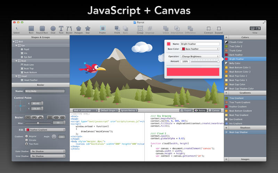Select the Two Point gradient radio button
The width and height of the screenshot is (278, 173).
point(27,144)
